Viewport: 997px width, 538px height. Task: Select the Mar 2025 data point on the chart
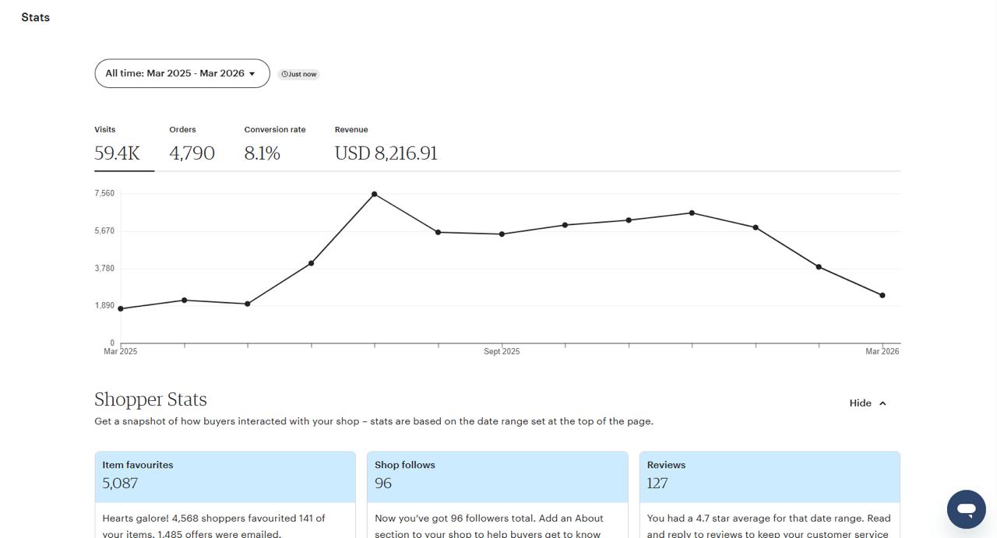click(x=121, y=309)
